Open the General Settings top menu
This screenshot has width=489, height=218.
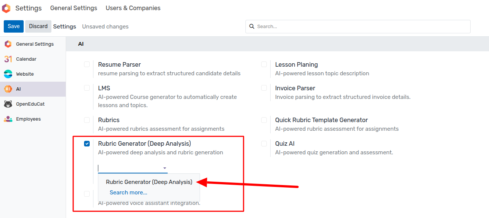74,8
